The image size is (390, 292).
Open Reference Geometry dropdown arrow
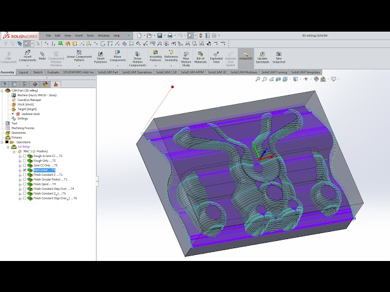tap(171, 66)
